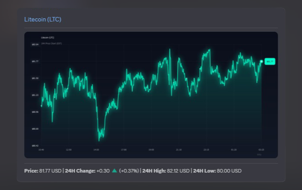Click the '$81.50' price axis label
This screenshot has width=302, height=190.
pos(35,78)
